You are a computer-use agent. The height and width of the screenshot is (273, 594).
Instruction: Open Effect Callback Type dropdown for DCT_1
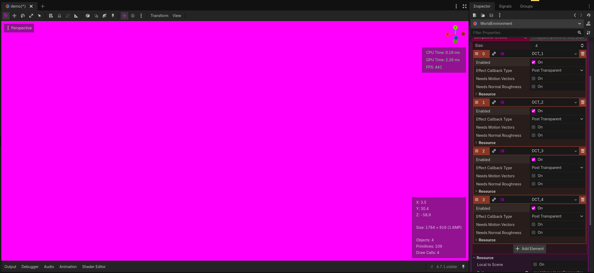pyautogui.click(x=557, y=70)
